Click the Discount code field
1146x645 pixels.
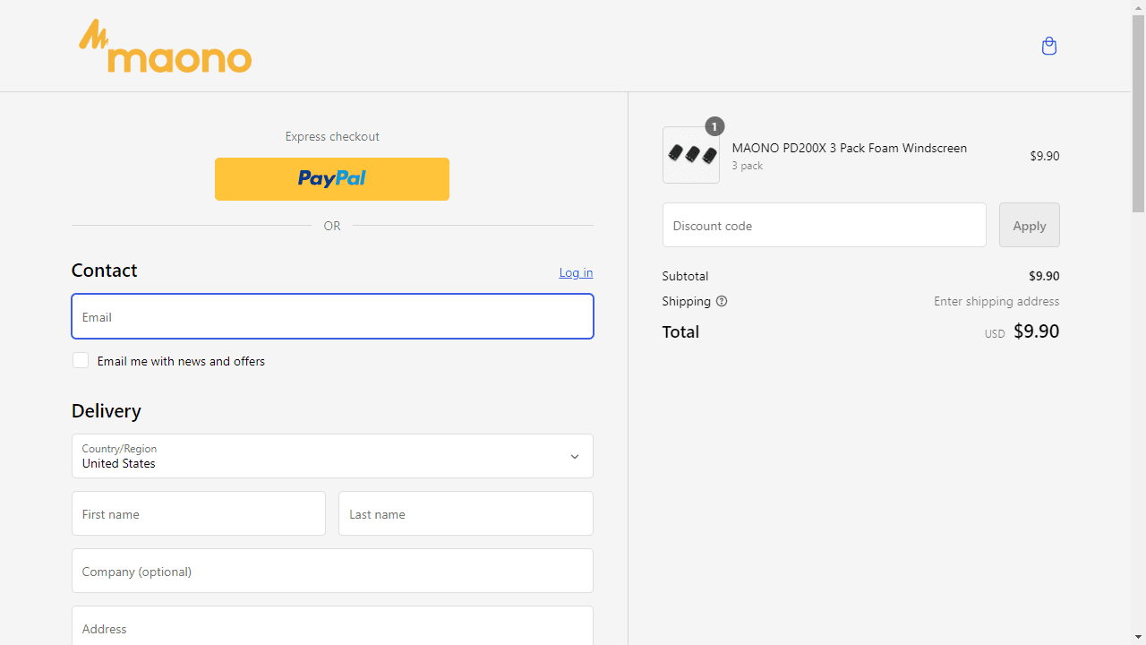tap(825, 225)
